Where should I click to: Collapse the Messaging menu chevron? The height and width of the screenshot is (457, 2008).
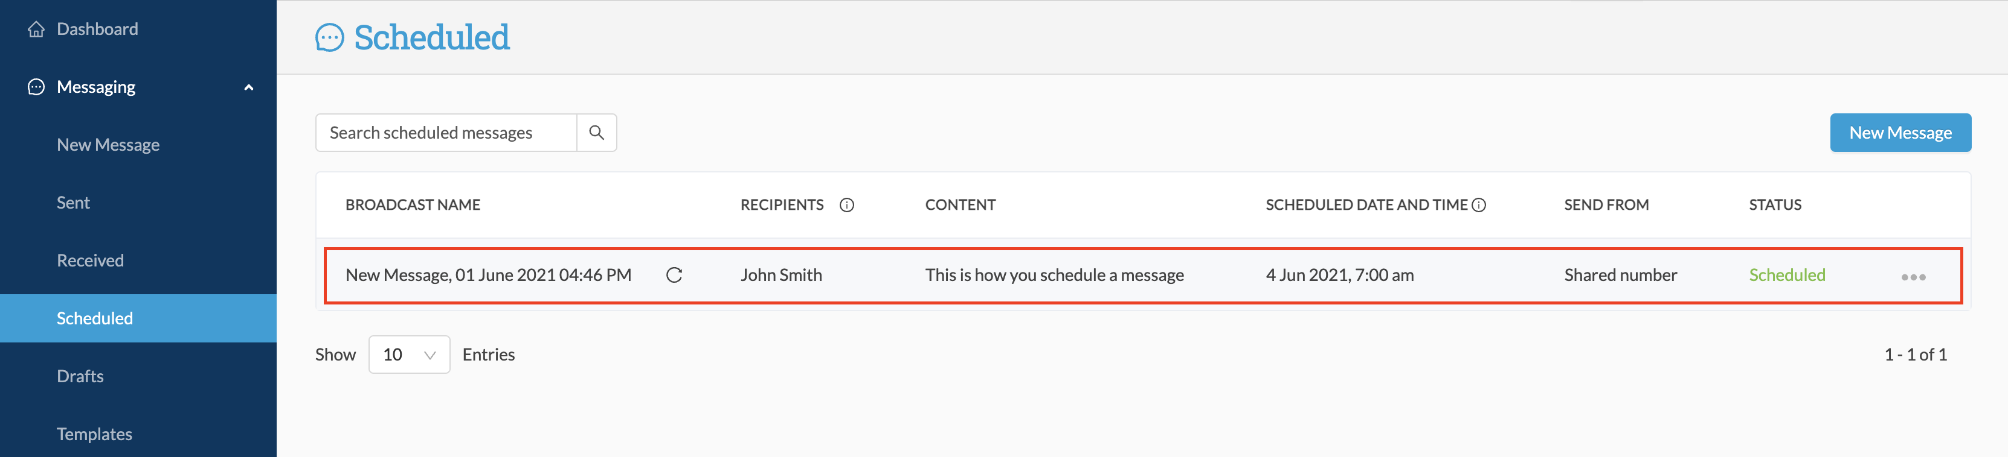tap(249, 87)
